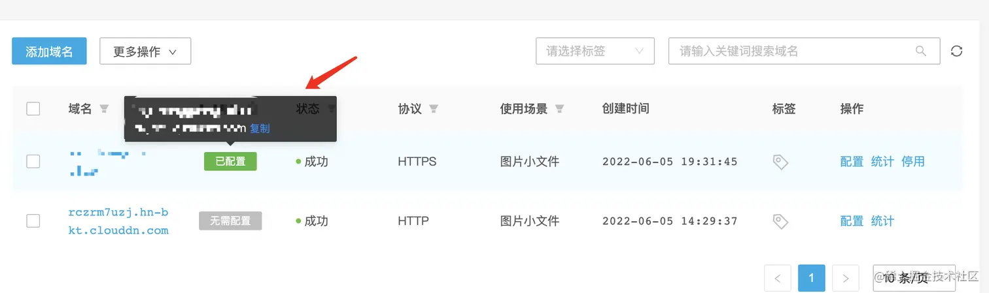Select page 1 in pagination
989x293 pixels.
tap(812, 278)
